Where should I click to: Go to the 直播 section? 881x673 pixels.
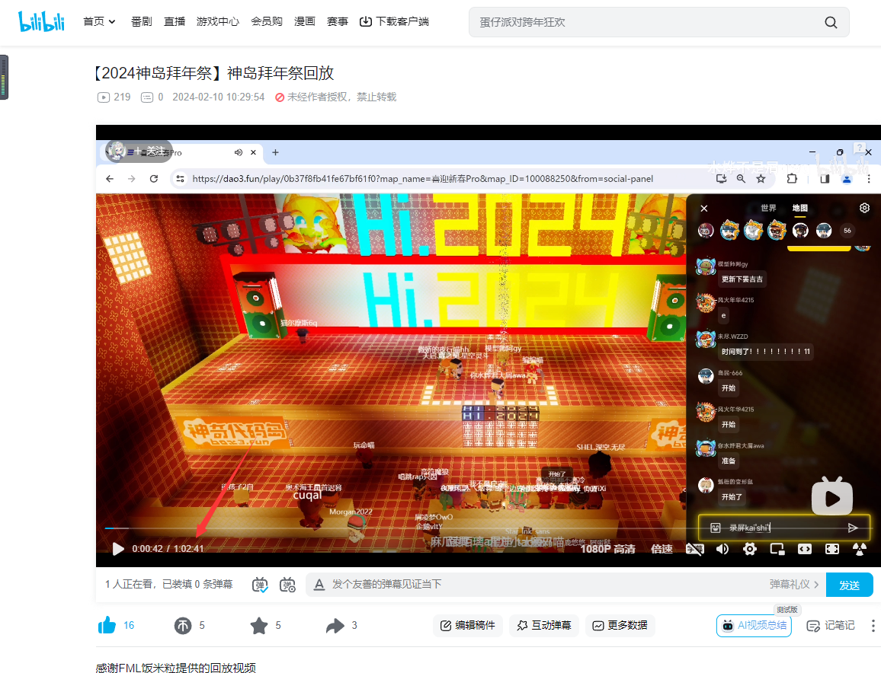pyautogui.click(x=175, y=21)
